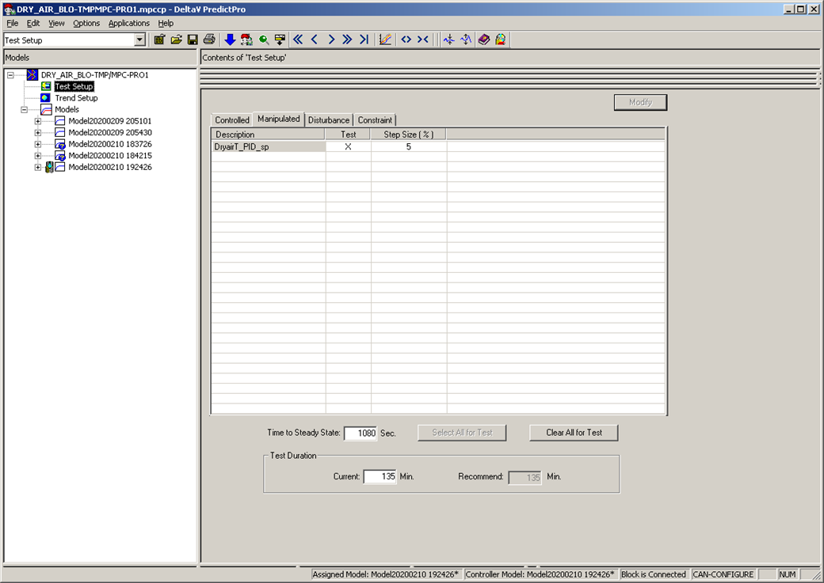Select Trend Setup in the tree

point(76,97)
